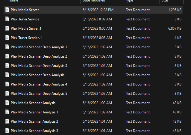Click icon of Plex Media Scanner Analysis
191x135 pixels.
(7, 103)
